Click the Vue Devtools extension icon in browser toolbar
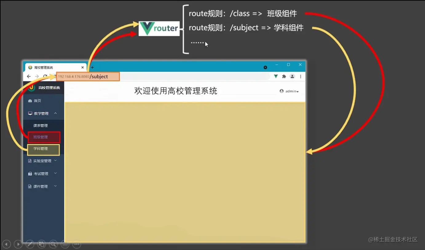This screenshot has width=425, height=250. click(276, 76)
